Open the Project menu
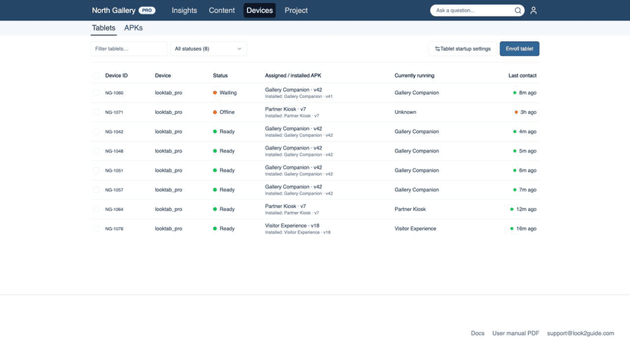 (296, 11)
